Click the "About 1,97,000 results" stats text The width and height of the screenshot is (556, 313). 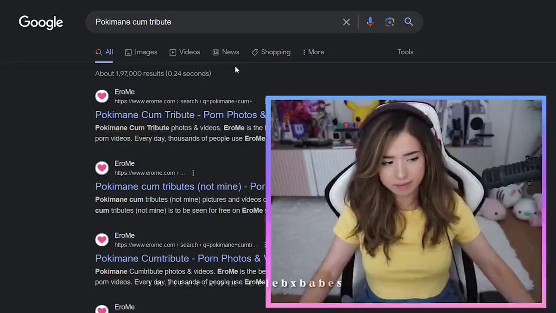click(x=153, y=73)
